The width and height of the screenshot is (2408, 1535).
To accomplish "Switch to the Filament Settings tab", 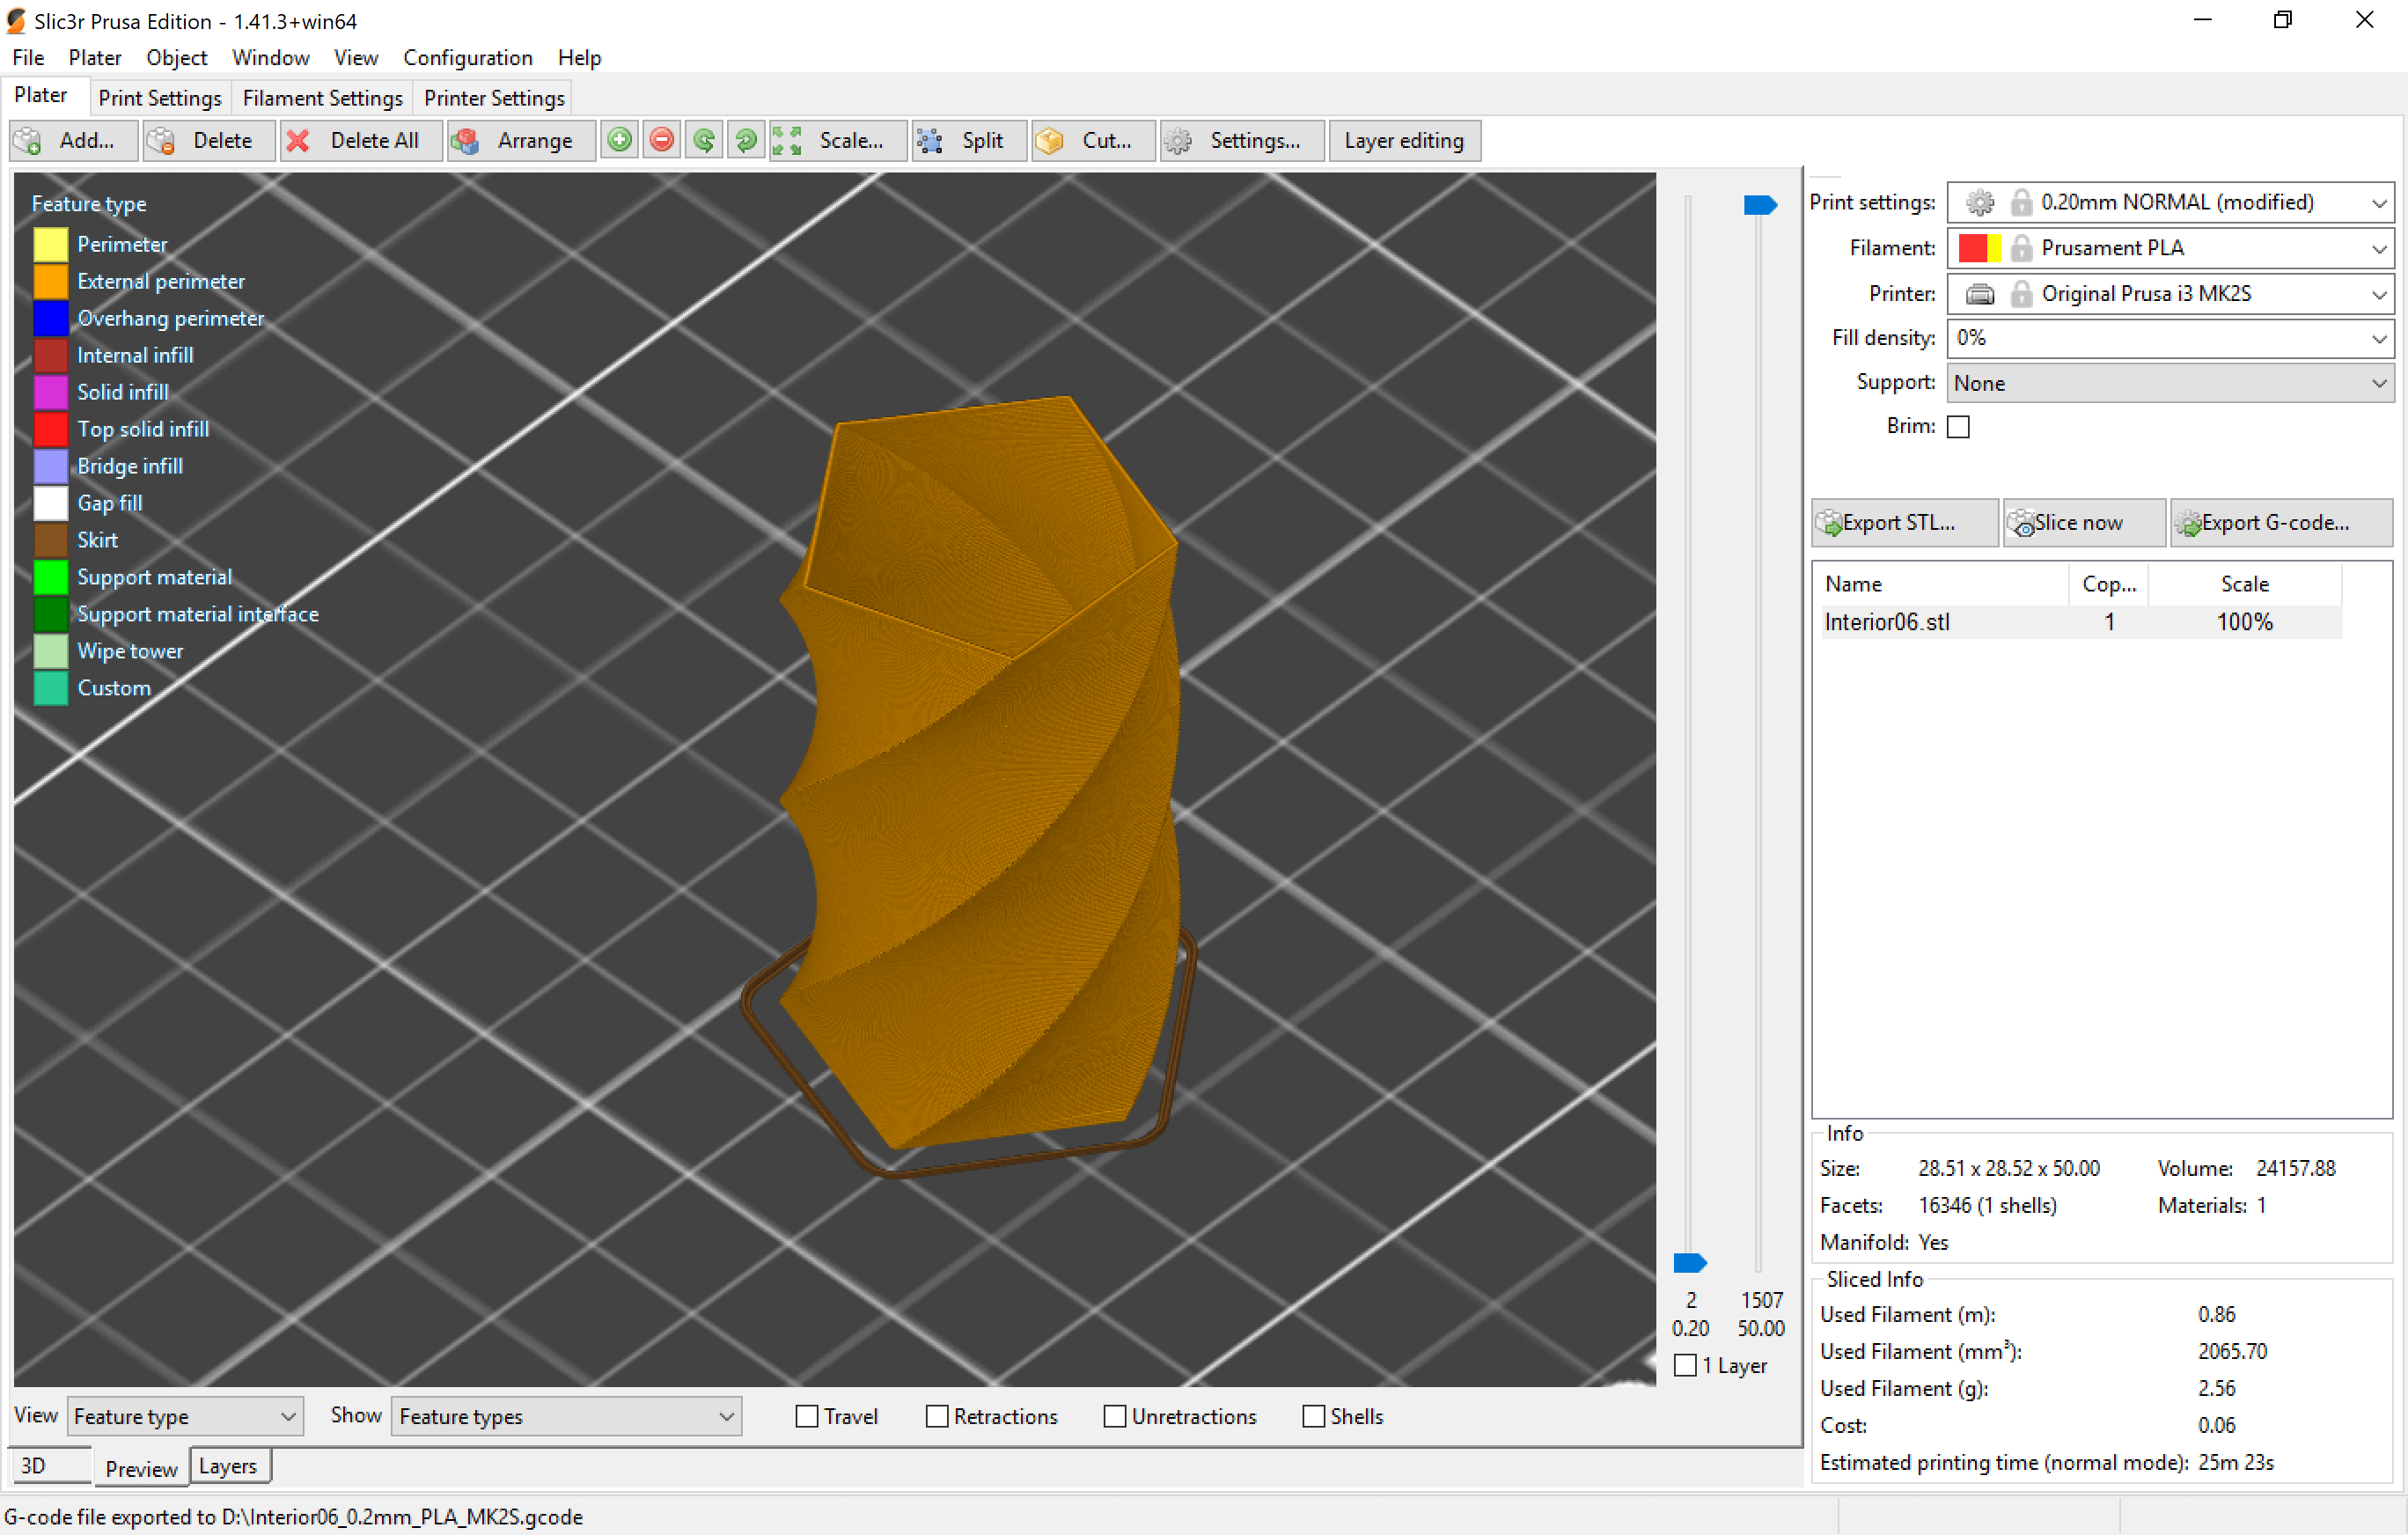I will 322,98.
